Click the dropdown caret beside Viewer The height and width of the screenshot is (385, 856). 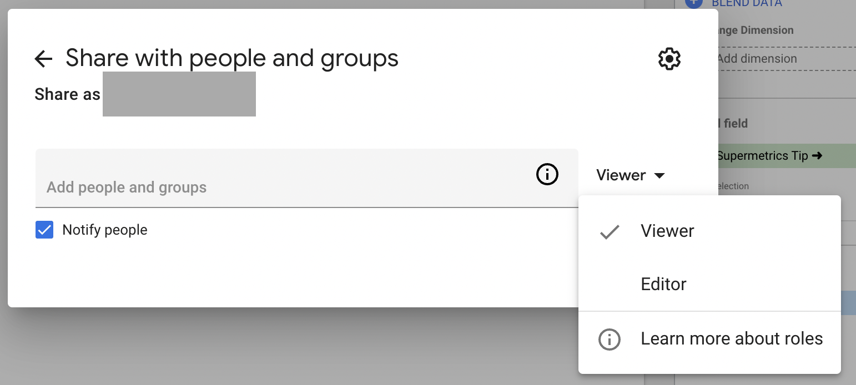coord(659,175)
